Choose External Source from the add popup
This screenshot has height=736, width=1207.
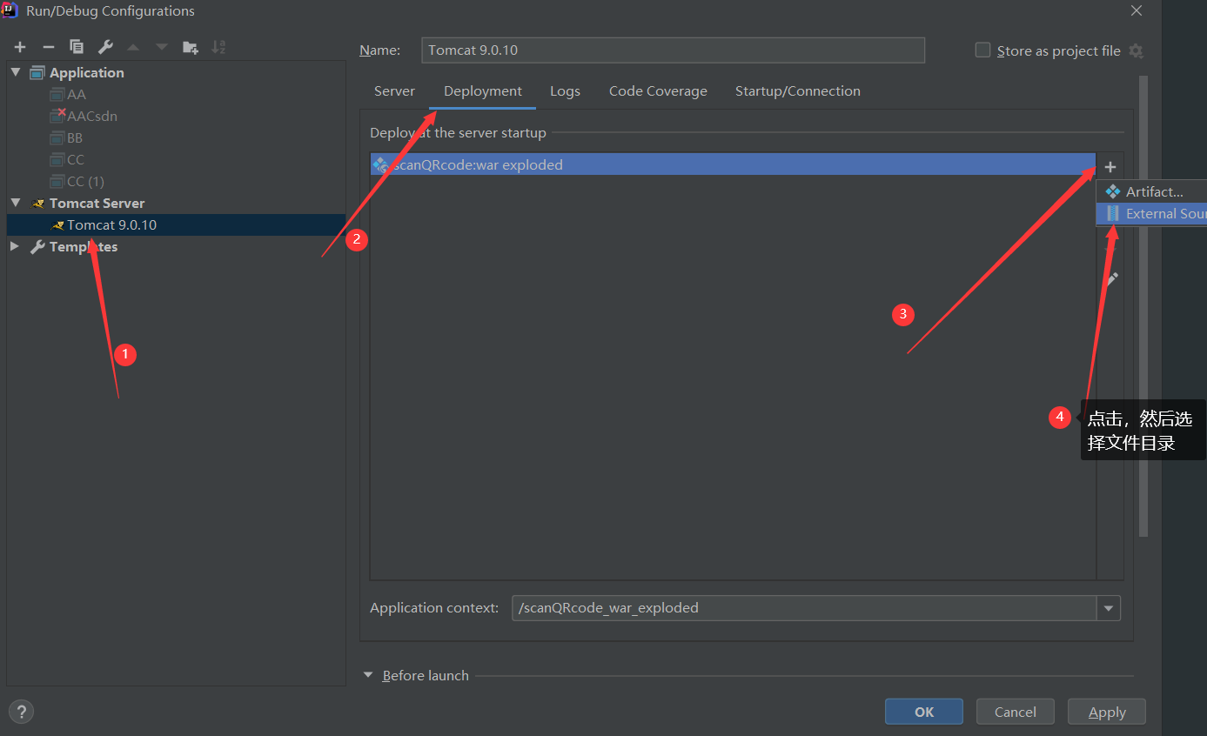tap(1152, 213)
